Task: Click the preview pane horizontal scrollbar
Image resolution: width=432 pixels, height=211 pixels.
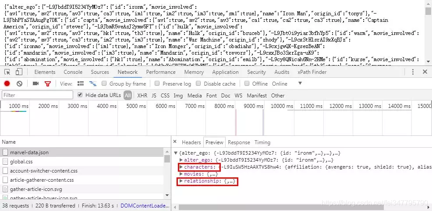Action: pyautogui.click(x=281, y=208)
